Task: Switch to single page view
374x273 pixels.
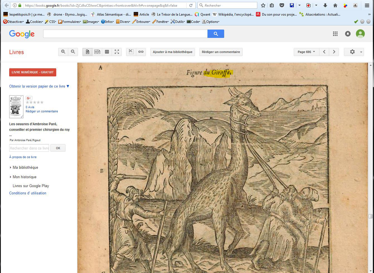Action: point(88,52)
